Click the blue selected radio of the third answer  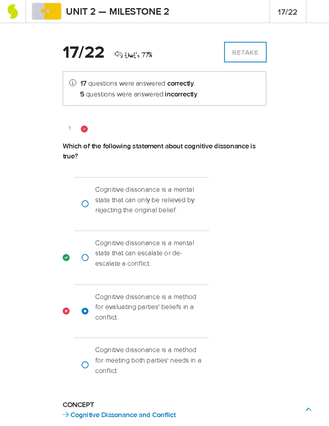tap(85, 311)
